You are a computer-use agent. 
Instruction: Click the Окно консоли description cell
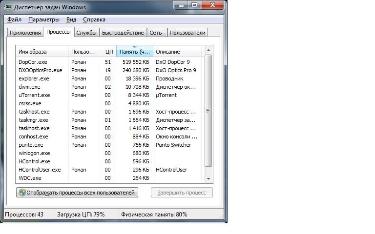coord(176,136)
